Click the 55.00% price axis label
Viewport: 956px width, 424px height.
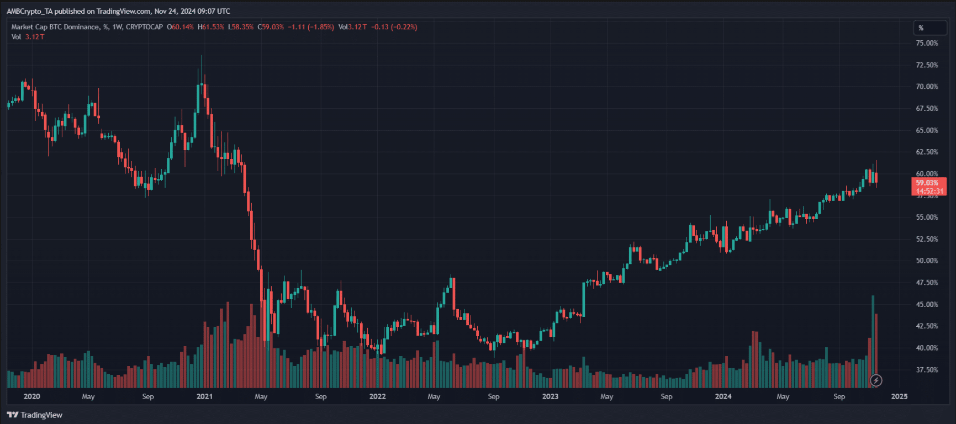tap(927, 218)
